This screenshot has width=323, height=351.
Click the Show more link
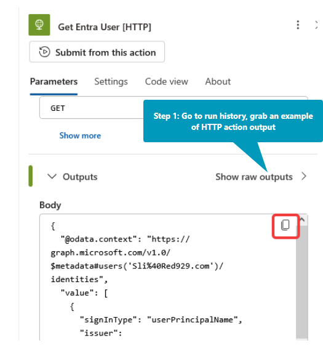point(80,135)
